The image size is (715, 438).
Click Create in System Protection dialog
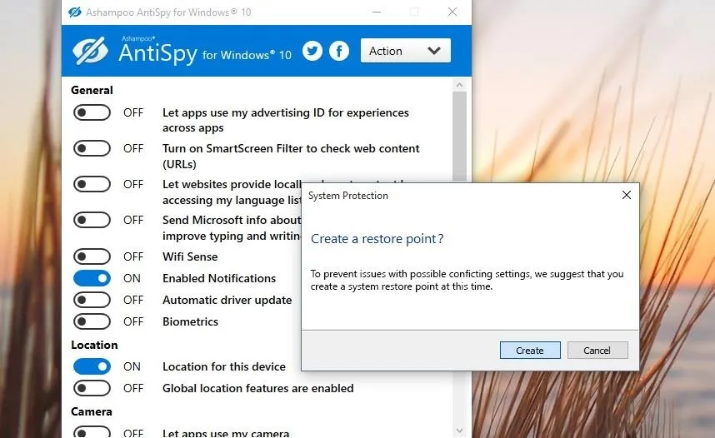point(530,351)
